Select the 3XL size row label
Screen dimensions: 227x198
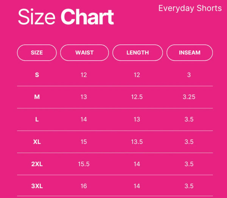[x=37, y=186]
